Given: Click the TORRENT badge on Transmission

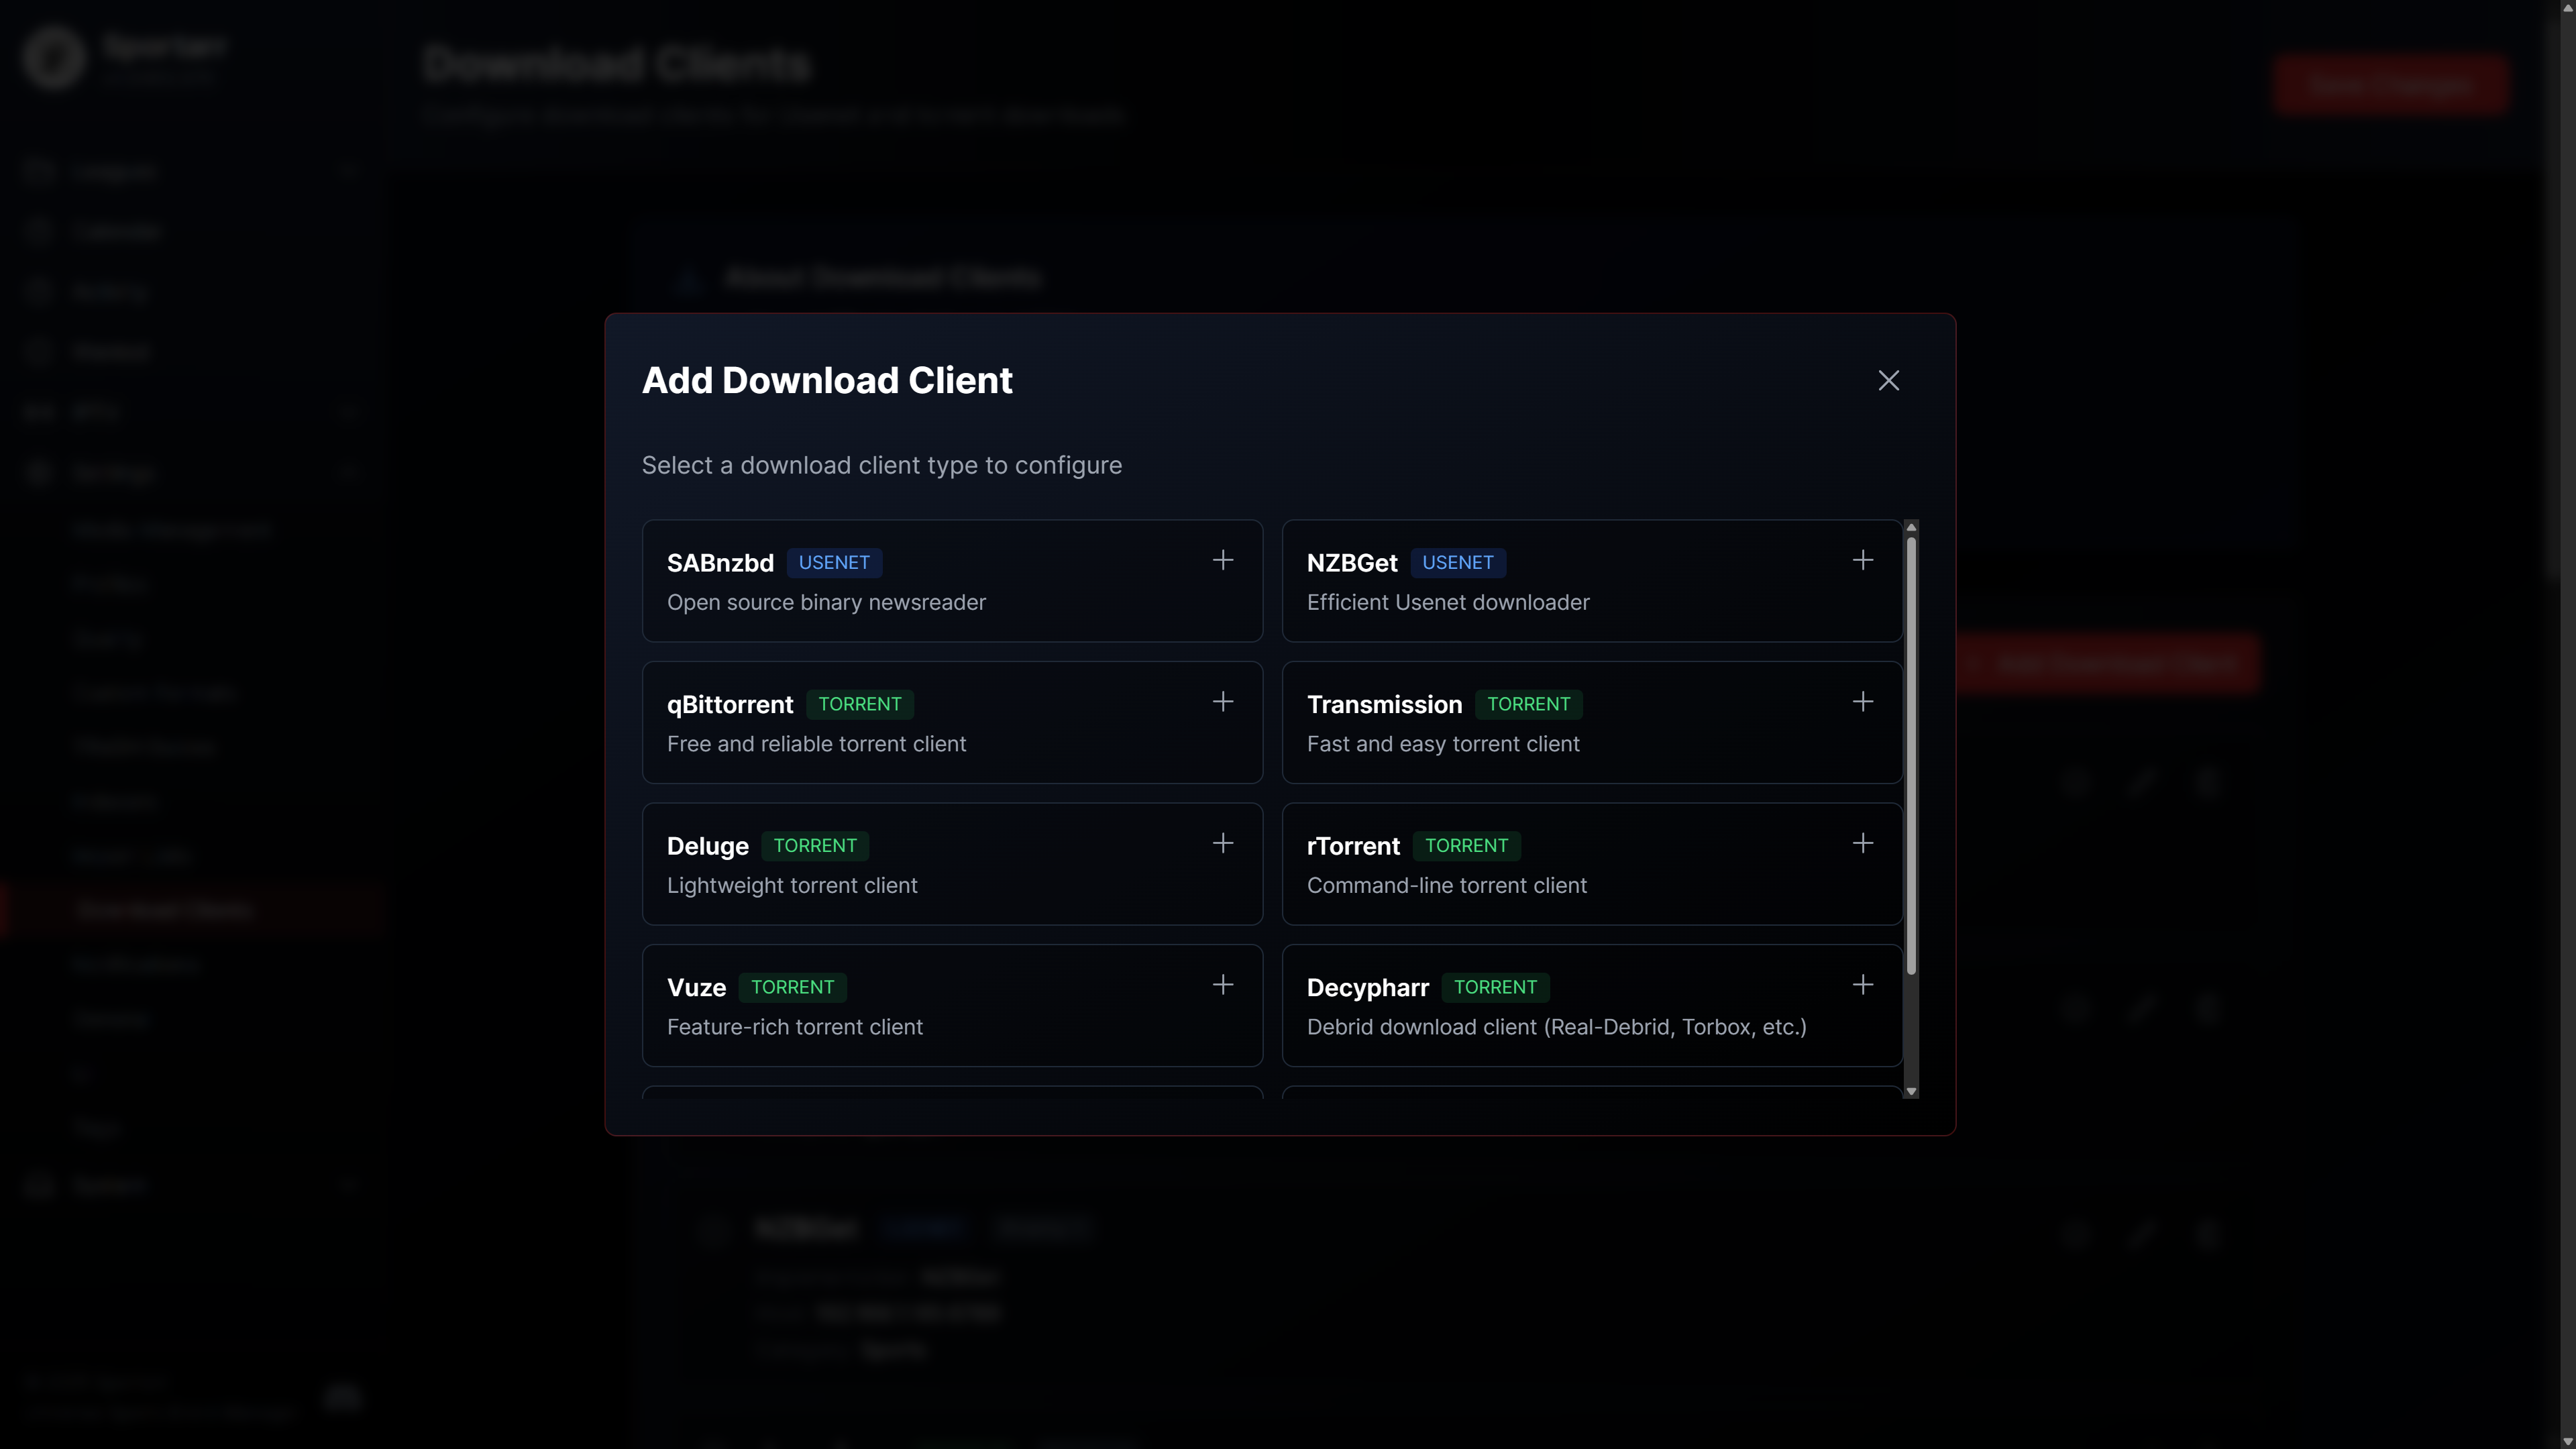Looking at the screenshot, I should 1528,704.
